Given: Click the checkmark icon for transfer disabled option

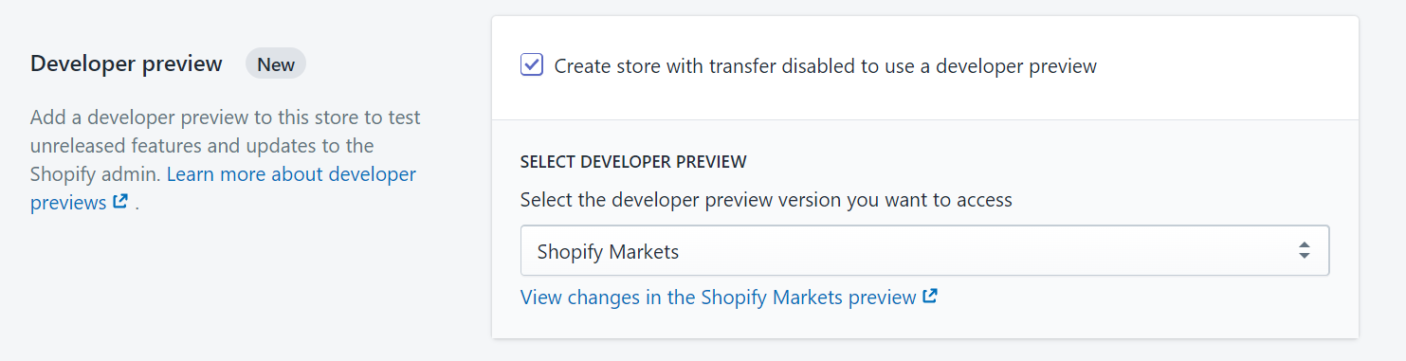Looking at the screenshot, I should pyautogui.click(x=532, y=65).
